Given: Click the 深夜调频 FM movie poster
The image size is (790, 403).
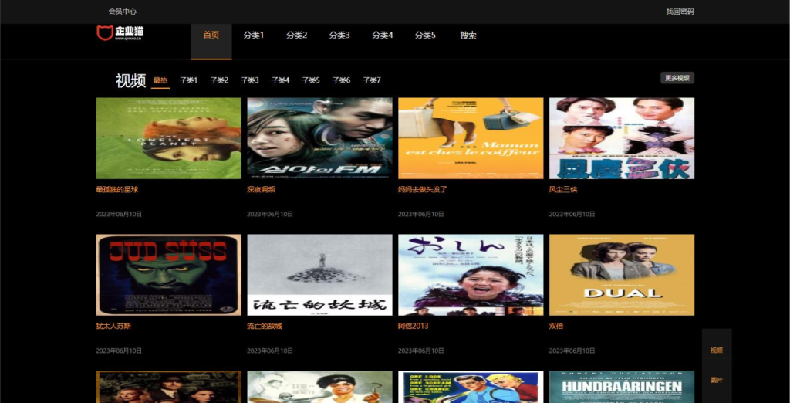Looking at the screenshot, I should click(x=319, y=138).
